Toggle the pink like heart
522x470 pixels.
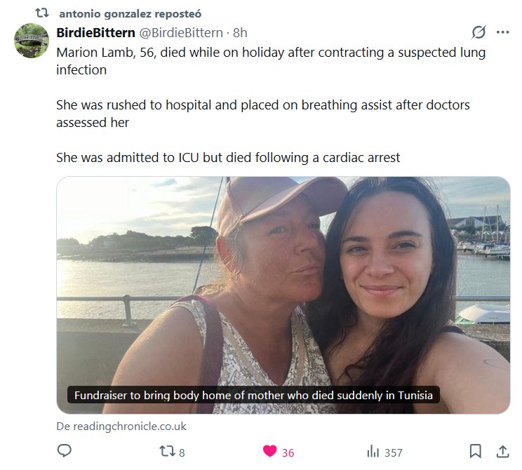(270, 452)
